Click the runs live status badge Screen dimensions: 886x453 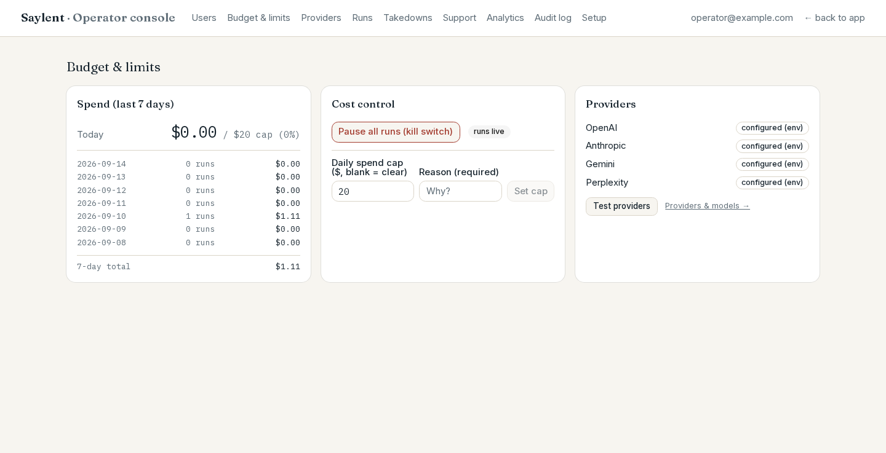pos(489,132)
